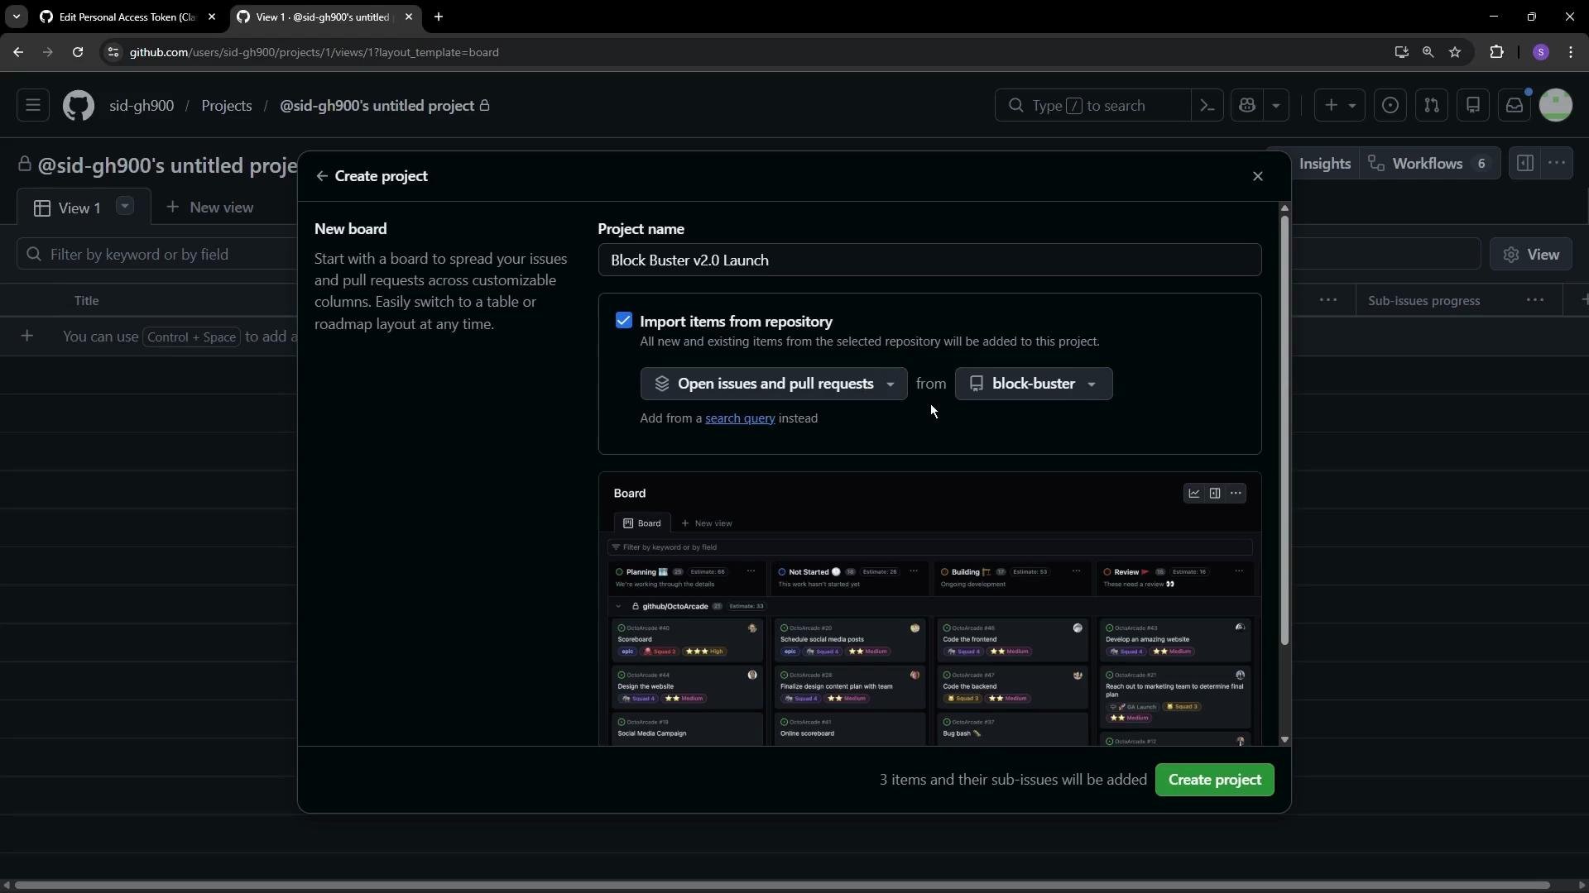Close the View 1 browser tab
The image size is (1589, 893).
point(408,17)
